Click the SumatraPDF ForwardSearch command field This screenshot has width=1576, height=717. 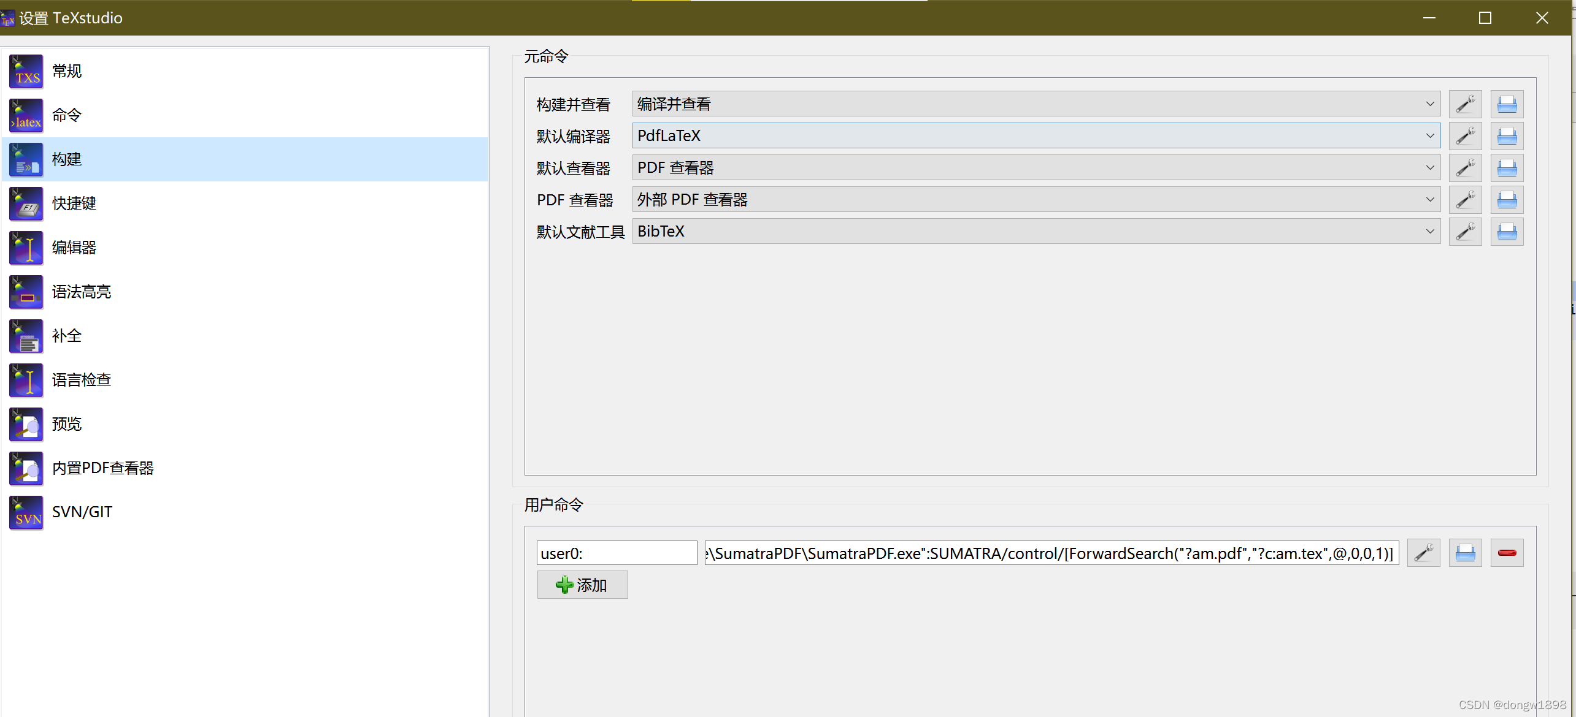pos(1051,553)
